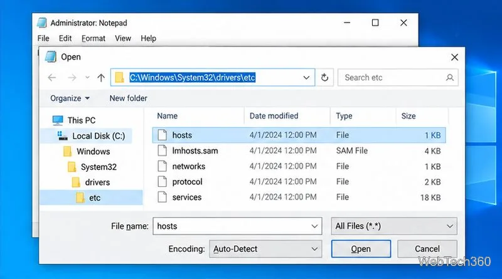Click the System32 folder icon
This screenshot has width=502, height=279.
pos(72,167)
